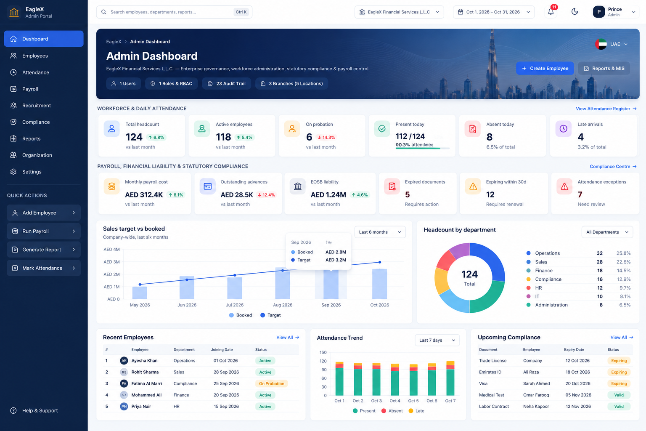Click the Operations legend color dot
The width and height of the screenshot is (646, 431).
coord(528,253)
